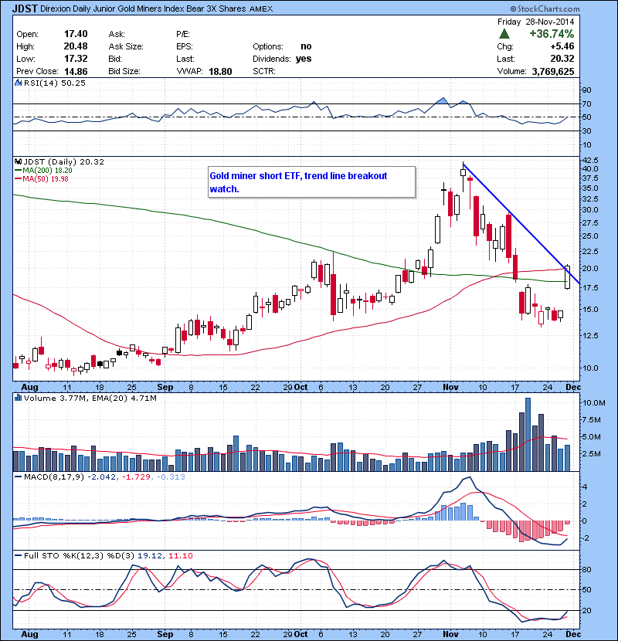Click the VWAP 18.80 value
618x641 pixels.
pyautogui.click(x=220, y=72)
